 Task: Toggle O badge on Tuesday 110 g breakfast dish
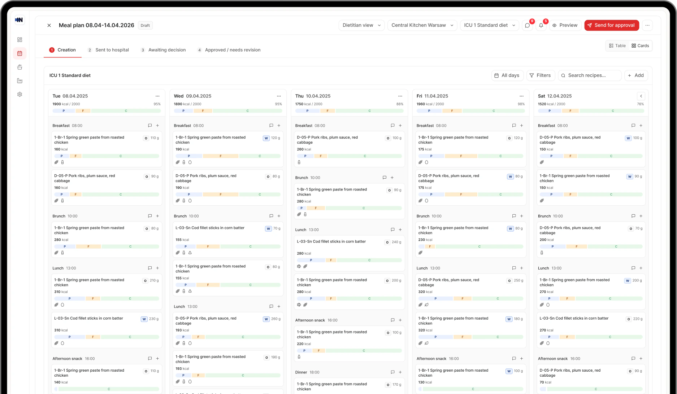pos(146,138)
